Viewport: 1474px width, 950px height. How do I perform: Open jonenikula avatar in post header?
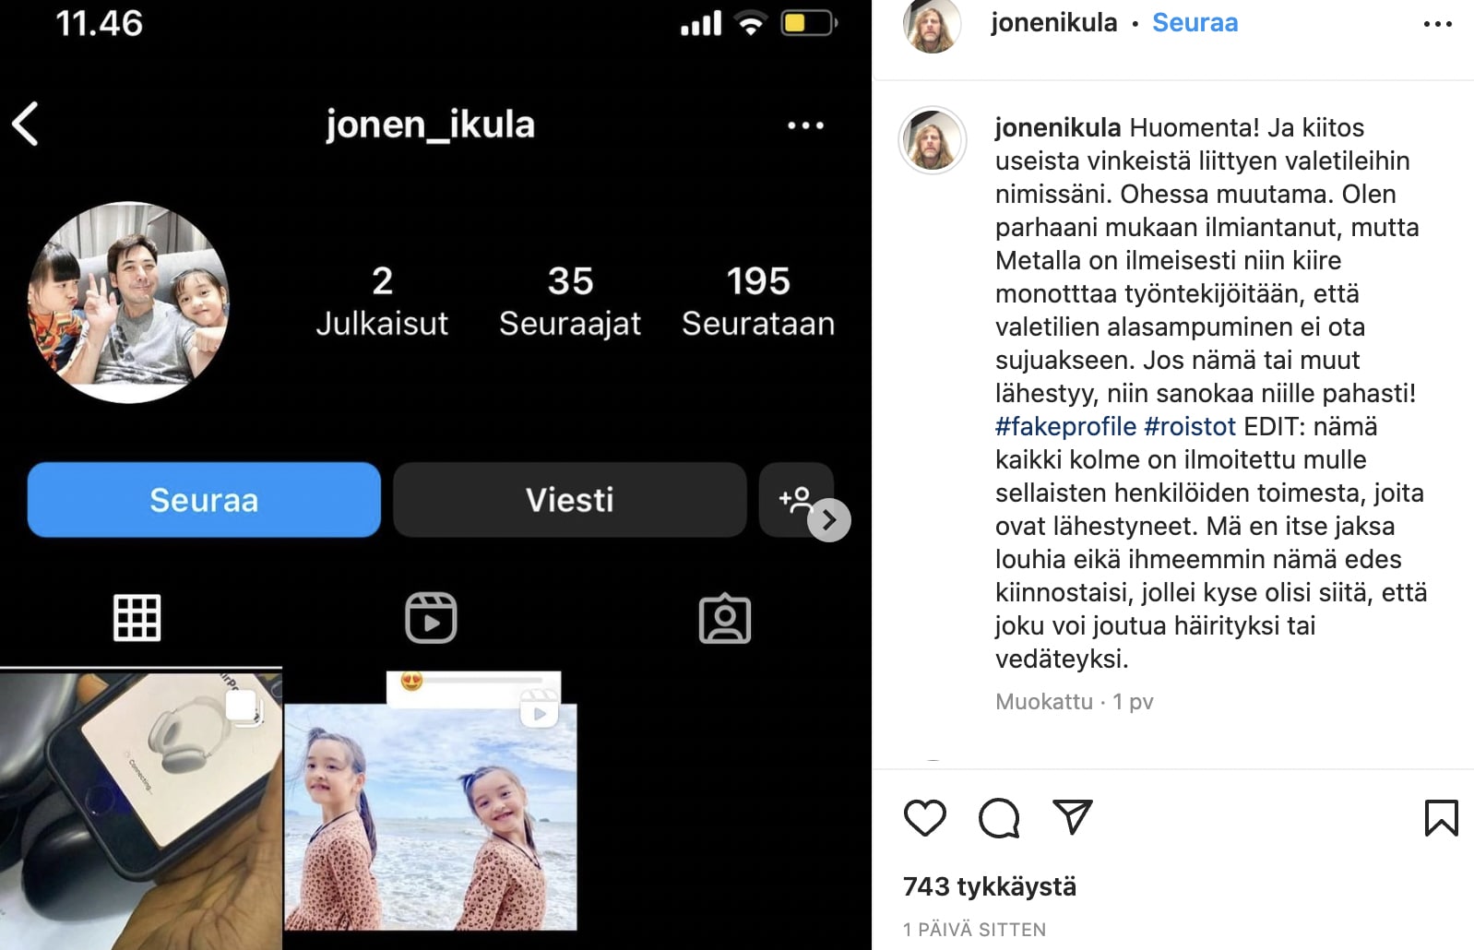click(932, 24)
